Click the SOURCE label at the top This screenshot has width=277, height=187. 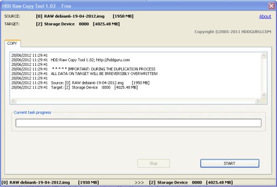[12, 16]
